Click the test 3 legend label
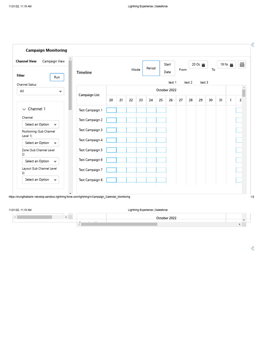Image resolution: width=263 pixels, height=351 pixels. tap(204, 83)
